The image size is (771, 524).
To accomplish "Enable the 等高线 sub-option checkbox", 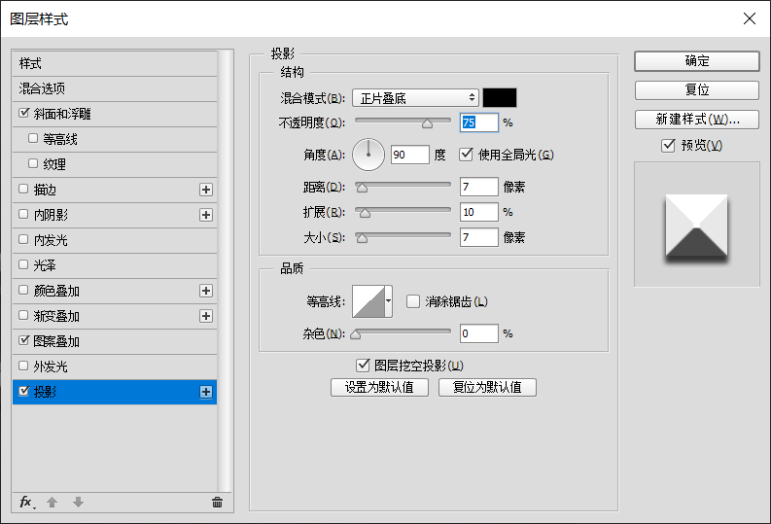I will (x=33, y=139).
